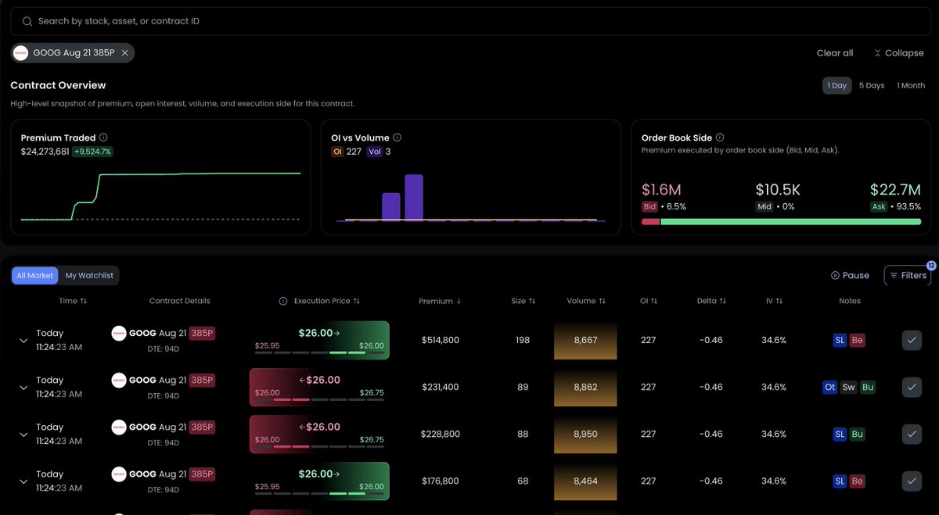Switch to the 1 Month range
939x515 pixels.
[x=911, y=85]
